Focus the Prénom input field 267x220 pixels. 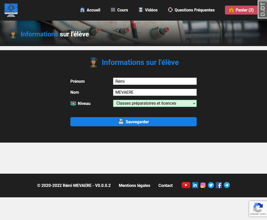(x=155, y=81)
